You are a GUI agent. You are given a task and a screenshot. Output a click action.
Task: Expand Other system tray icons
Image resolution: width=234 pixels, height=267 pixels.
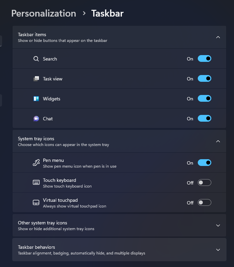(x=218, y=225)
